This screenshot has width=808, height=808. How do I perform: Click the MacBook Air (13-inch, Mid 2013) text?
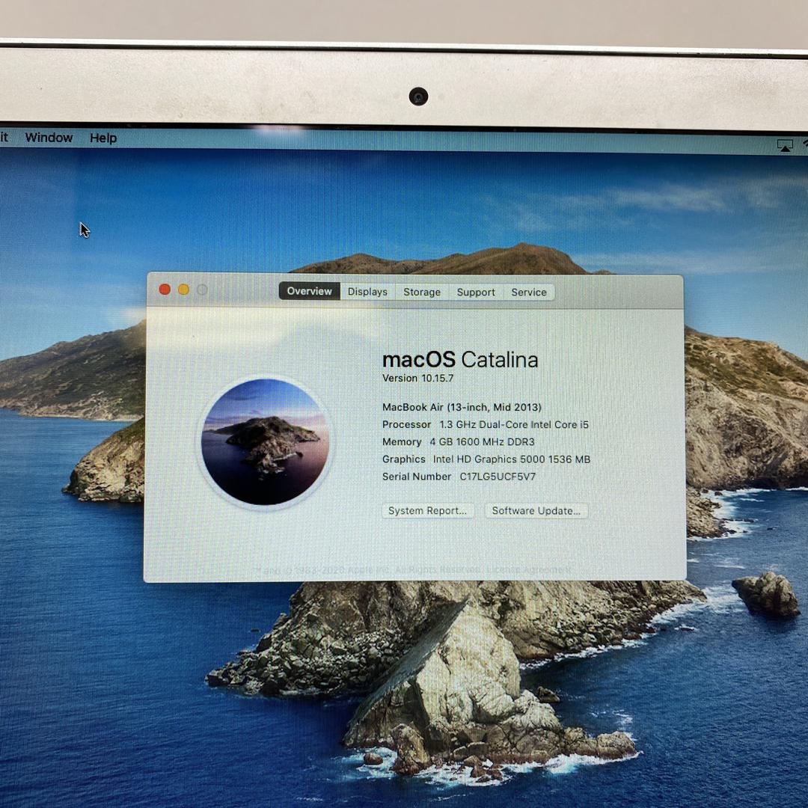pyautogui.click(x=462, y=407)
